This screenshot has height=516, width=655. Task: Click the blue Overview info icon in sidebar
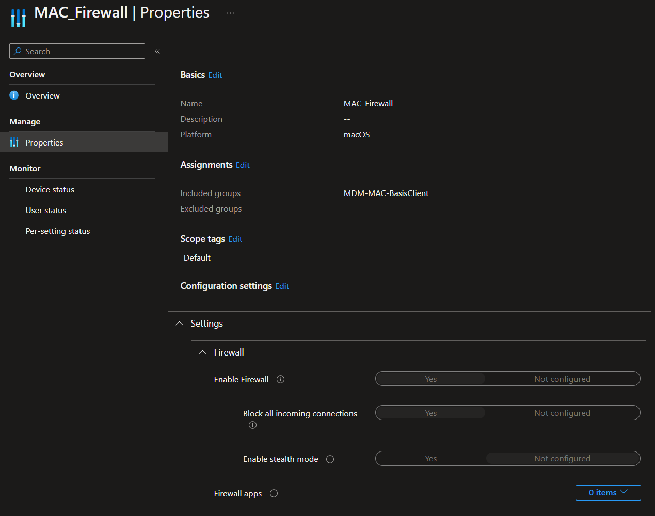(14, 95)
